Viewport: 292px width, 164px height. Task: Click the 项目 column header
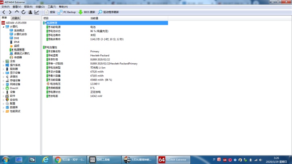(x=66, y=18)
